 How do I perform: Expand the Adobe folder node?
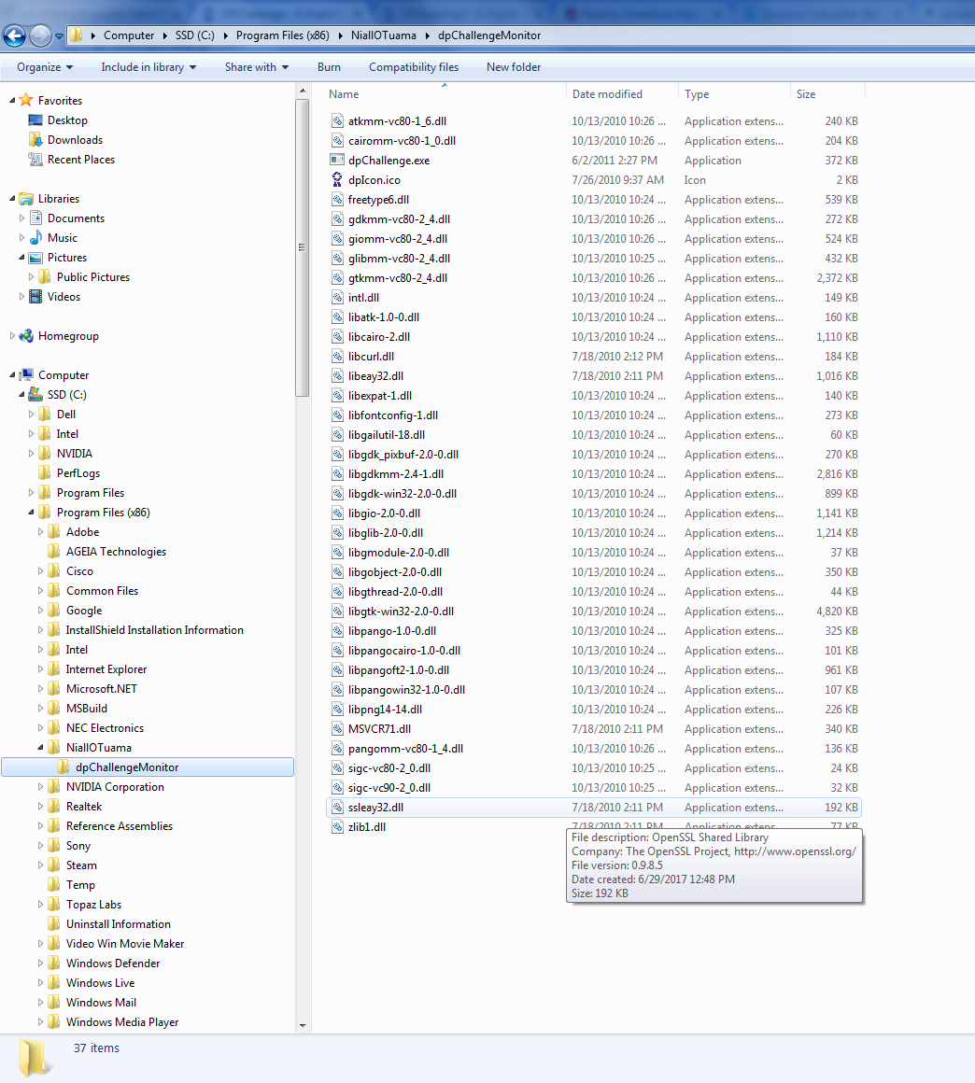tap(40, 532)
